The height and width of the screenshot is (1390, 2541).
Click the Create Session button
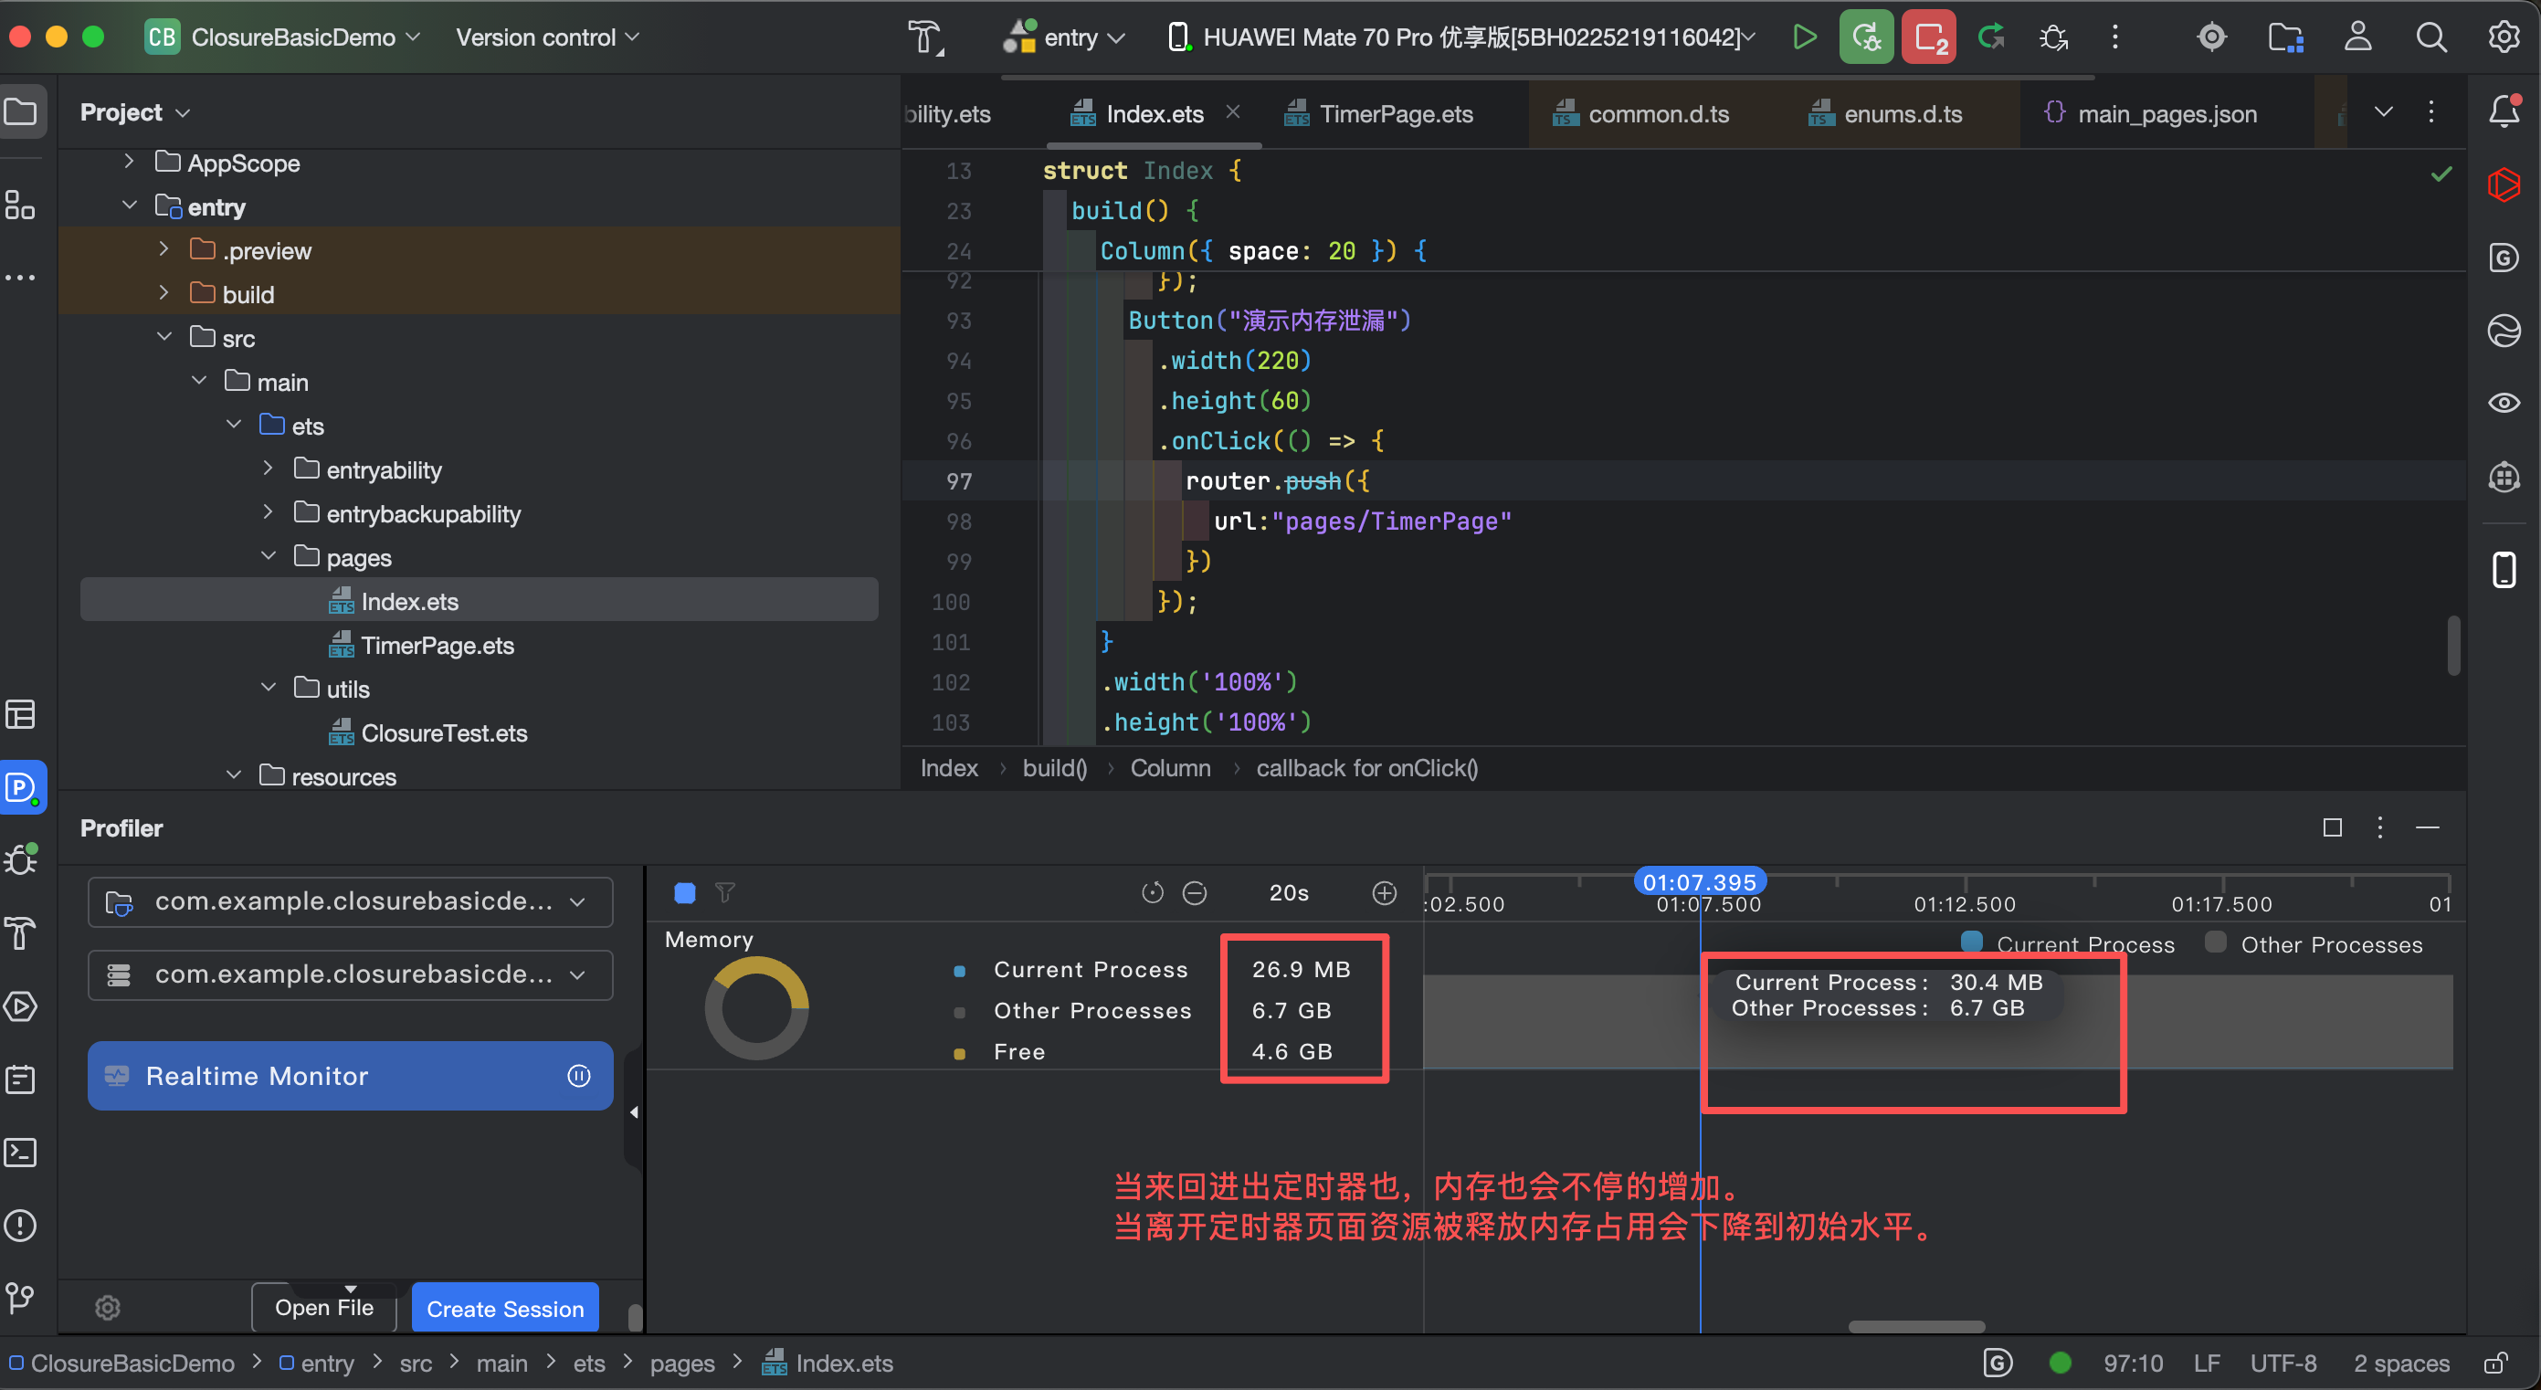click(x=504, y=1308)
